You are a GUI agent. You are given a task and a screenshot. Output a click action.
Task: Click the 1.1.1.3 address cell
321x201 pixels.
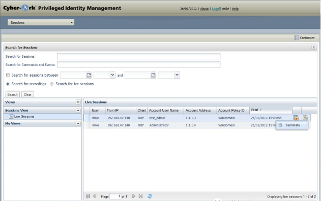[191, 118]
